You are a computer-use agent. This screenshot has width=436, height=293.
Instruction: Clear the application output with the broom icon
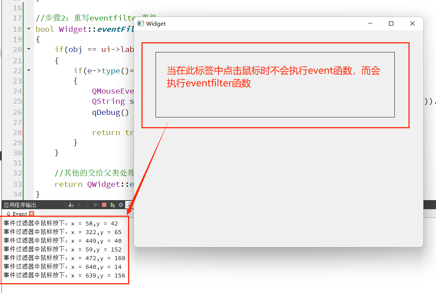coord(71,205)
